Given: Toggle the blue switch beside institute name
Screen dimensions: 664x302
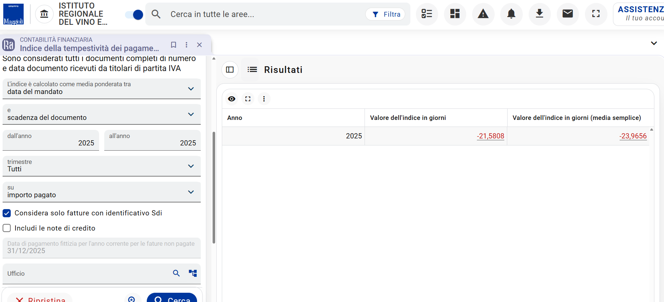Looking at the screenshot, I should point(134,14).
